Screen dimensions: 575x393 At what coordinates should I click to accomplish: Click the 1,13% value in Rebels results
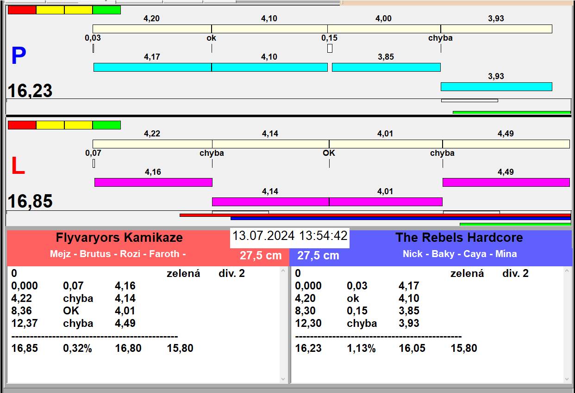pos(362,348)
